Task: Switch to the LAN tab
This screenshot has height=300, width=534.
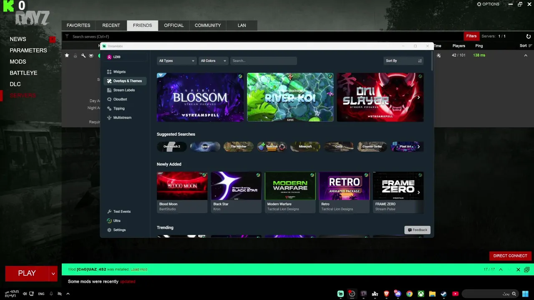Action: (242, 25)
